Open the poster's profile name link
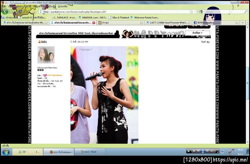250x164 pixels. (44, 42)
